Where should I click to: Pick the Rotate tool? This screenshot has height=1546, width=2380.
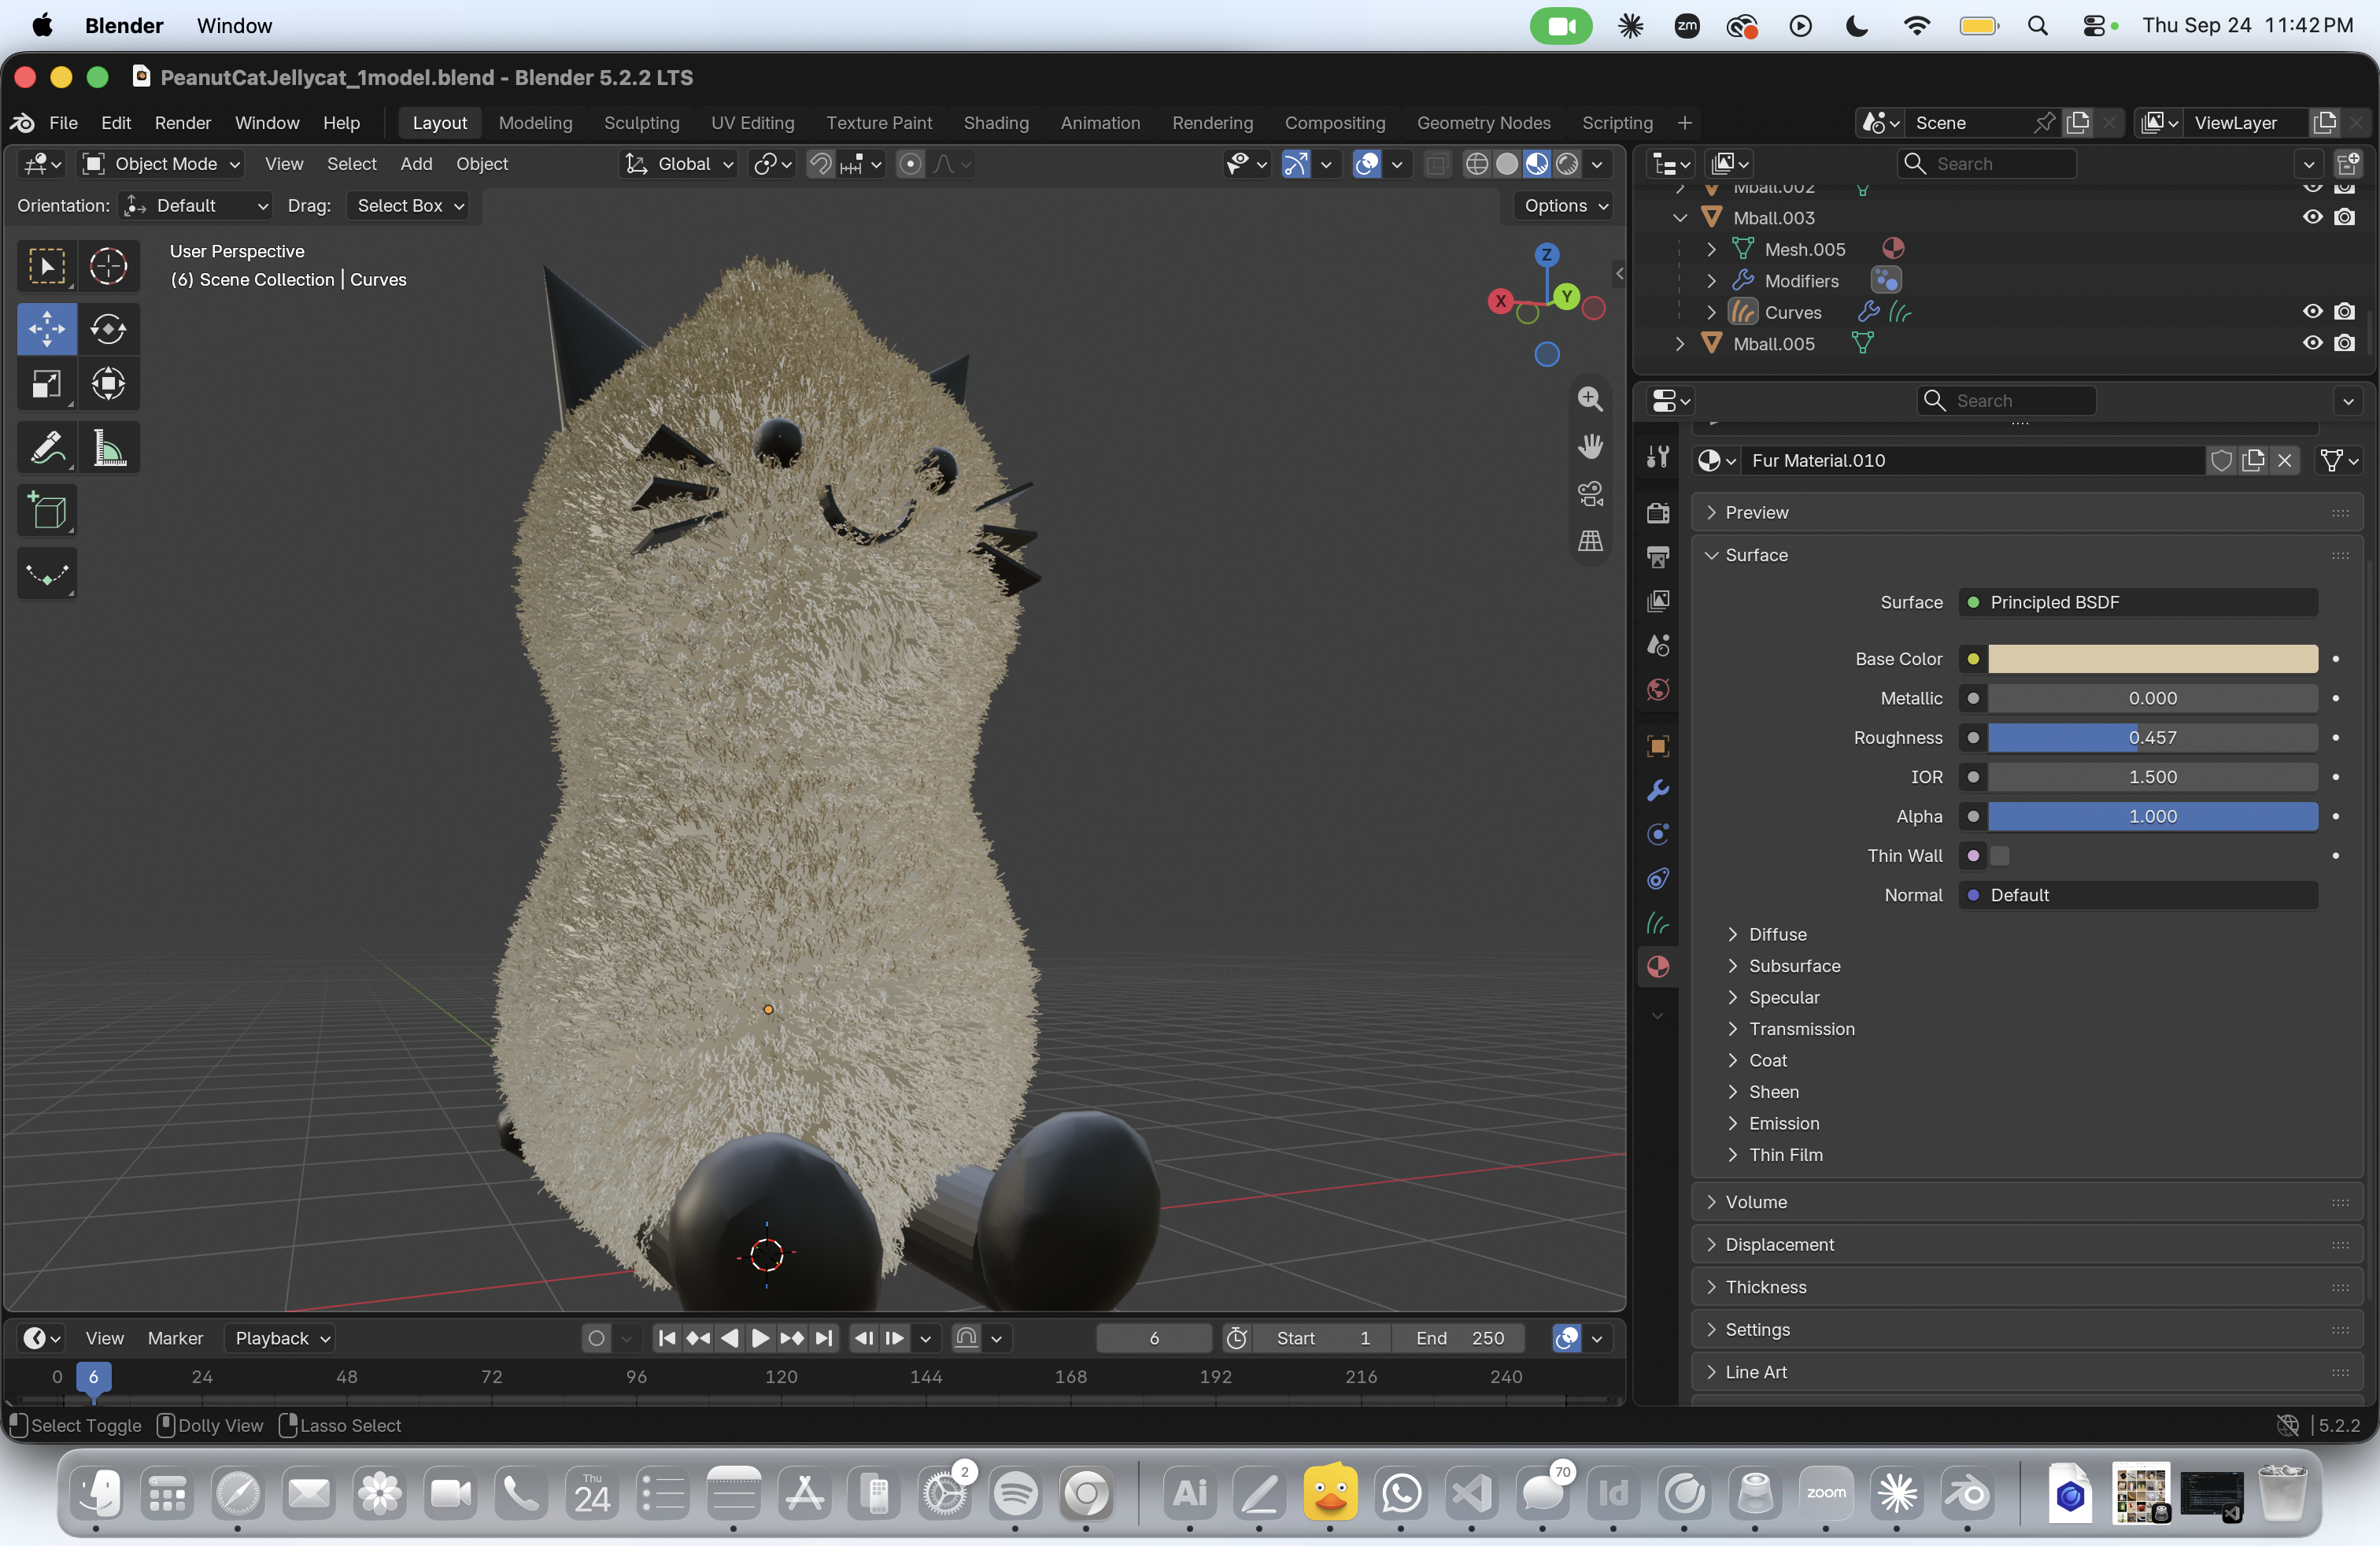[x=108, y=329]
